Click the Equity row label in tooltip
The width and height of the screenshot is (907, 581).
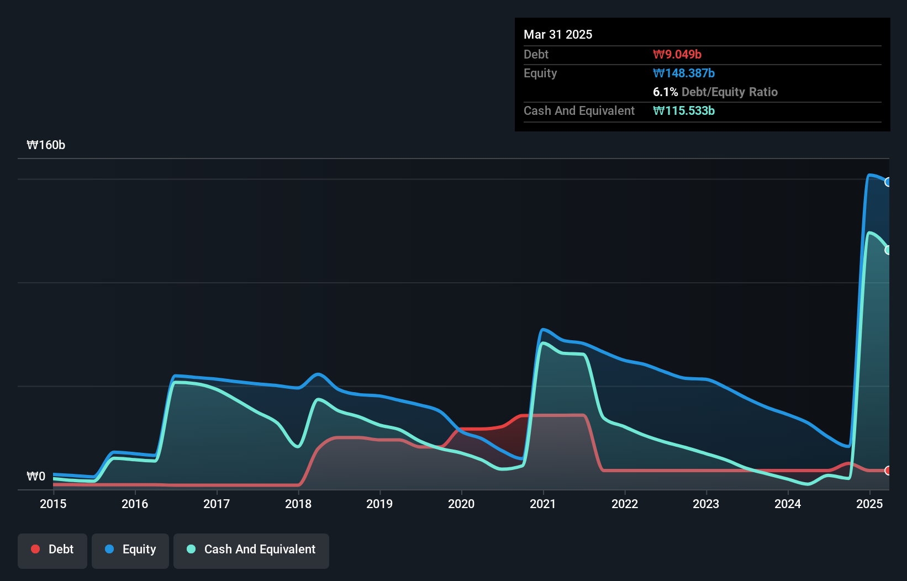(x=540, y=73)
